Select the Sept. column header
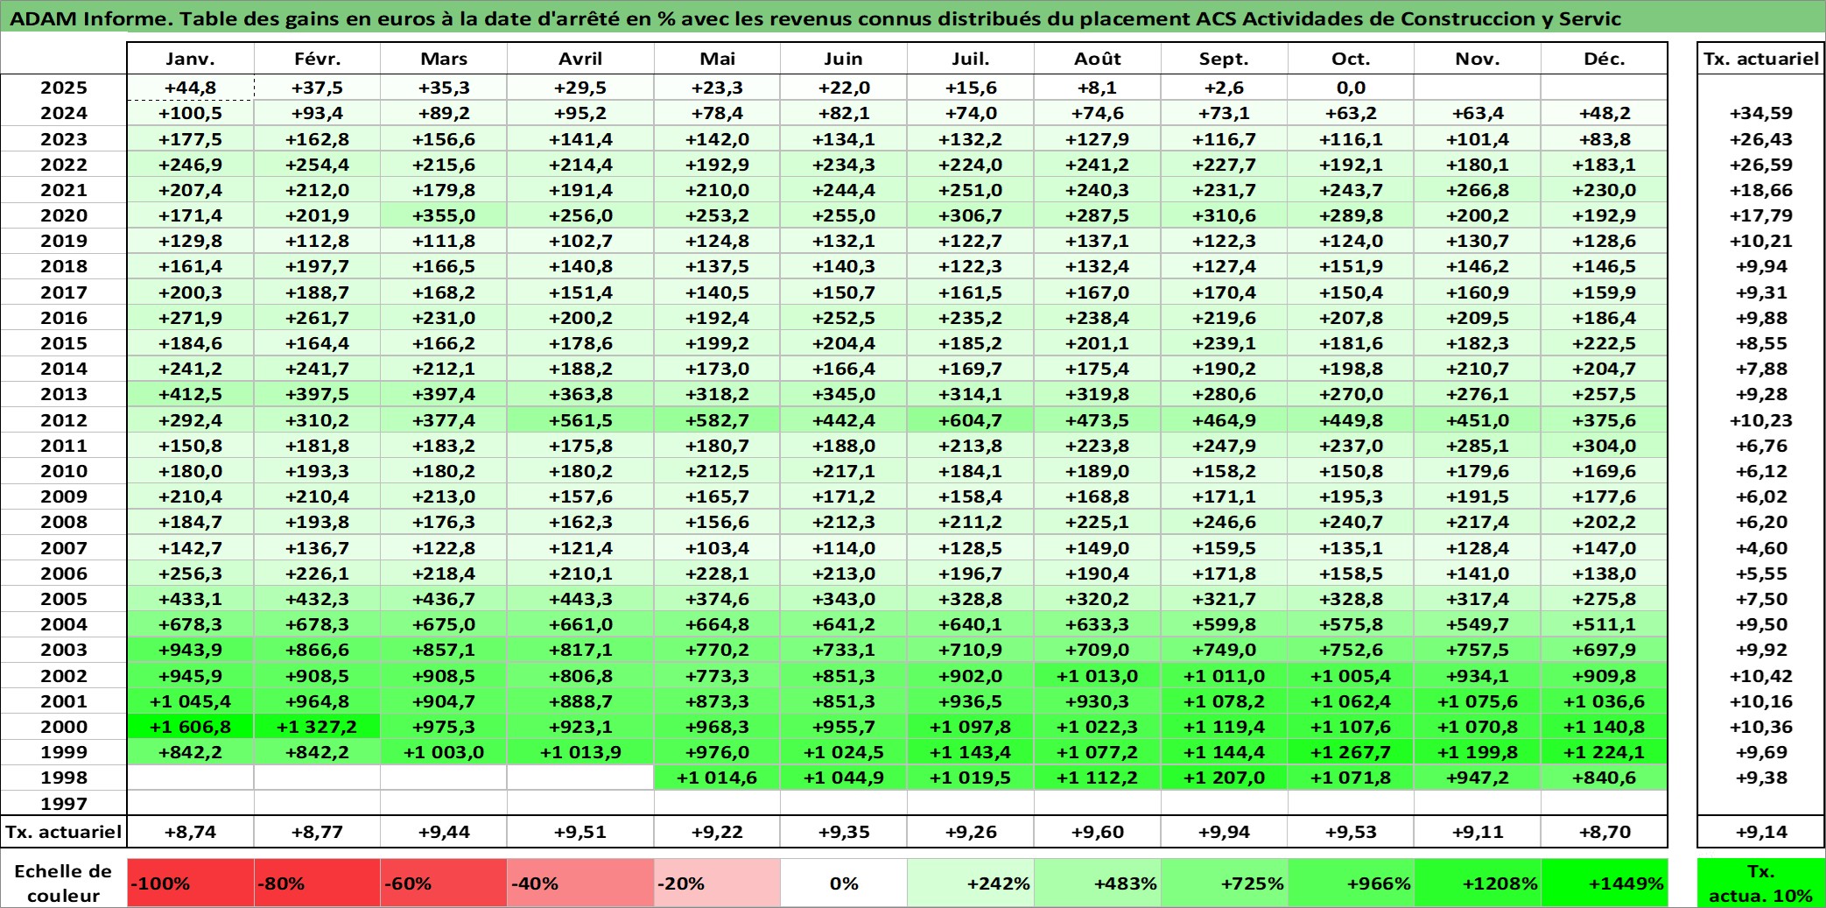The width and height of the screenshot is (1826, 908). [1224, 59]
